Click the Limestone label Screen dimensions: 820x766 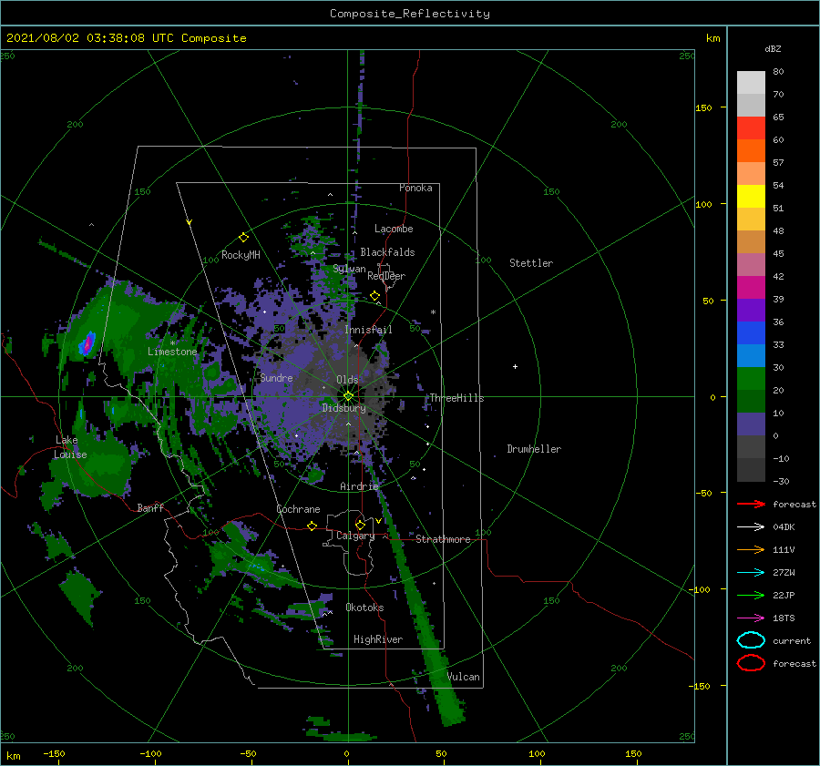(172, 352)
